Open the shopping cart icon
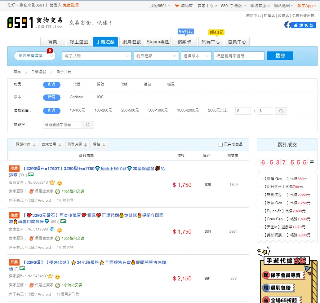This screenshot has height=303, width=320. click(x=176, y=6)
